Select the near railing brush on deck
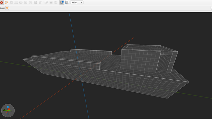 pos(66,62)
